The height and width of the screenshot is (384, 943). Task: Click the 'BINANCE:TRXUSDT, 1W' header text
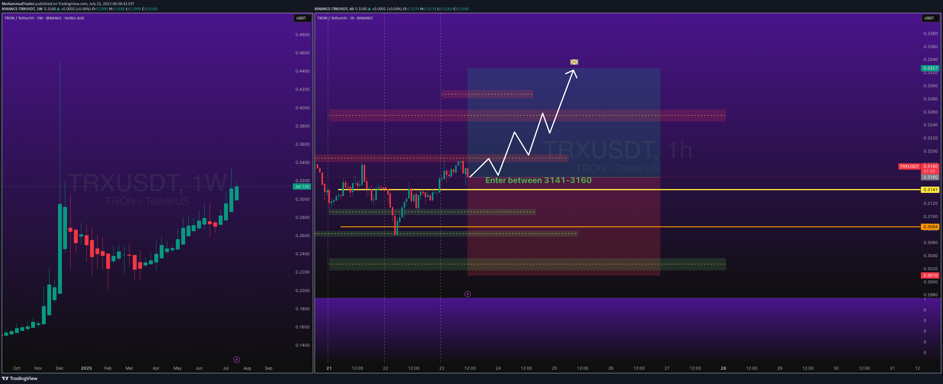[22, 9]
